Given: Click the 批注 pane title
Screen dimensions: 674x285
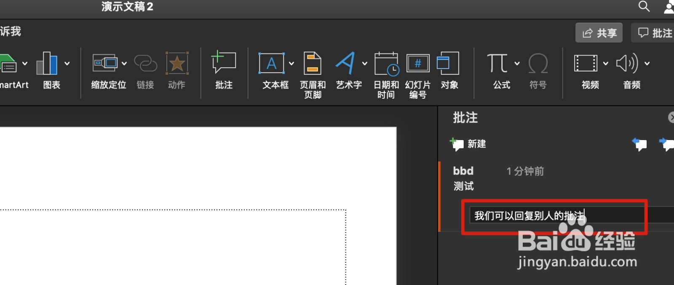Looking at the screenshot, I should (465, 117).
